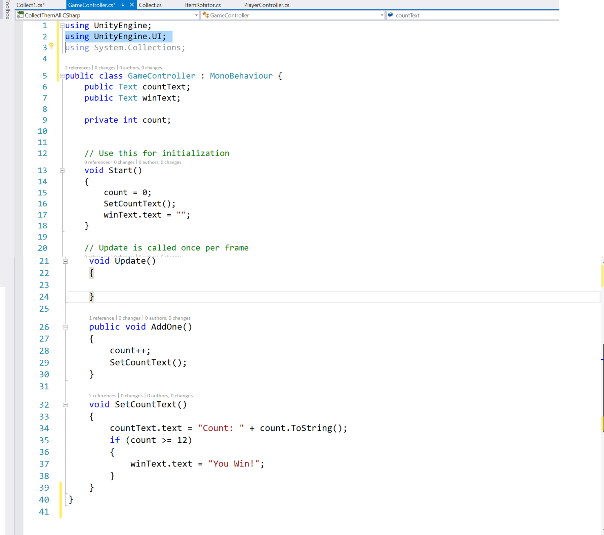The image size is (604, 535).
Task: Switch to the Collect.cs tab
Action: click(150, 5)
